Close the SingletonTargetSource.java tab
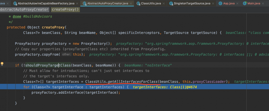Screen dimensions: 269x111 coord(213,4)
